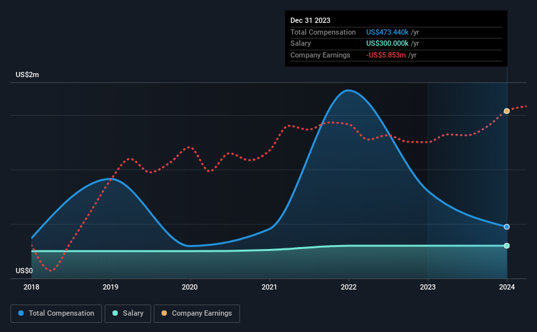Click the blue Total Compensation marker at 2024

click(506, 227)
